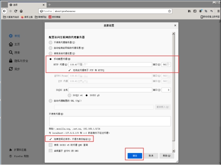Select the no proxy radio option
This screenshot has width=221, height=165.
pyautogui.click(x=50, y=42)
